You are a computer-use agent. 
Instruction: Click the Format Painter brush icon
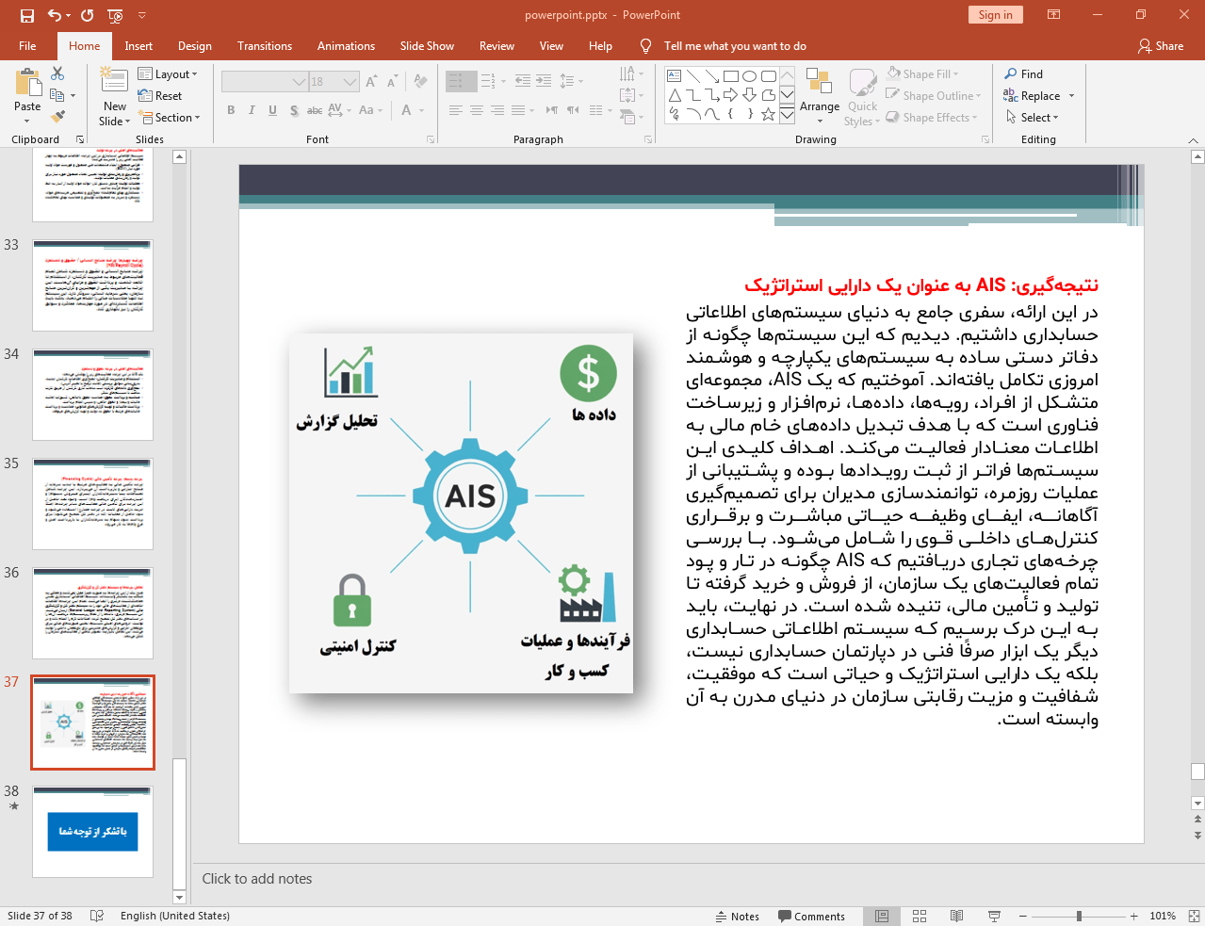(x=58, y=117)
